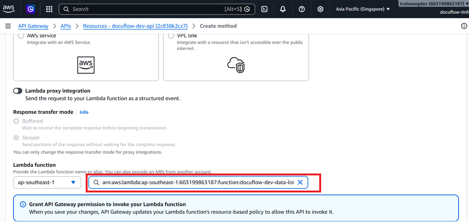Click the Create method breadcrumb text
469x222 pixels.
[x=218, y=26]
